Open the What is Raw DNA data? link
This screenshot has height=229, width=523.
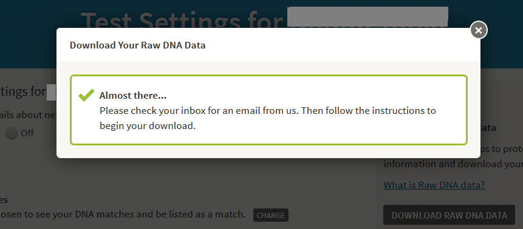click(x=434, y=185)
